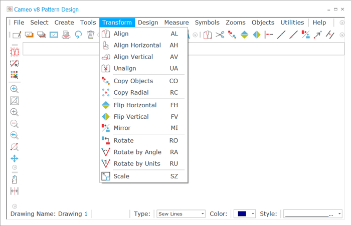Open the Design menu
This screenshot has width=351, height=226.
148,23
